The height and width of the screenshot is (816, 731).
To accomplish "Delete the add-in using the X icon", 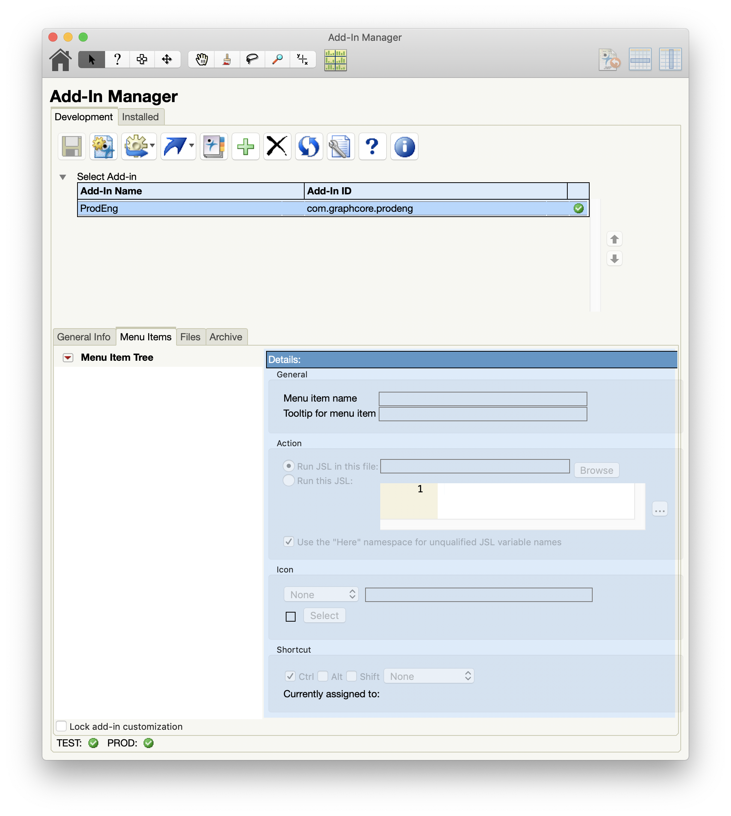I will (x=277, y=147).
